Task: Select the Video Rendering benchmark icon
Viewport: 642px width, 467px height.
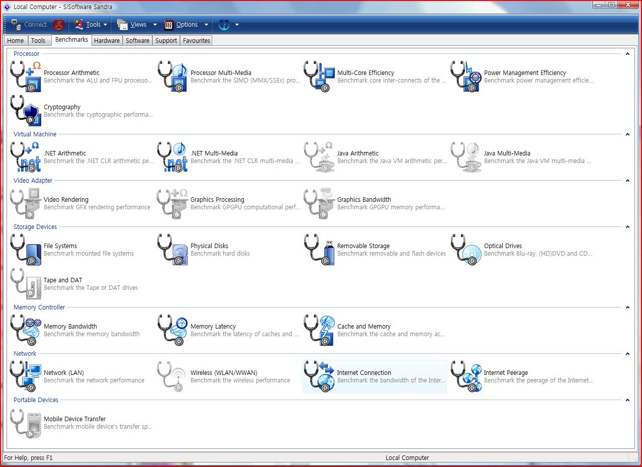Action: (26, 203)
